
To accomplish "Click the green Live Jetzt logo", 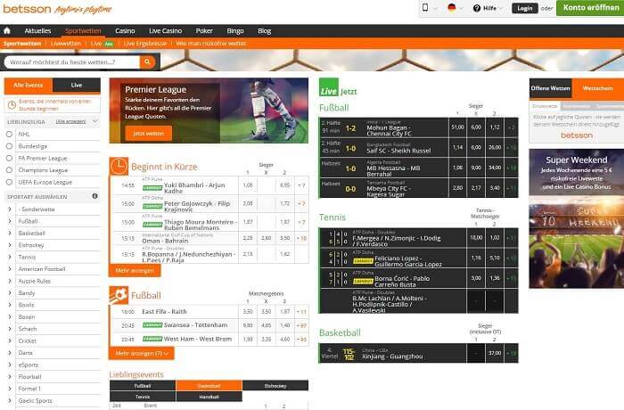I will tap(329, 87).
